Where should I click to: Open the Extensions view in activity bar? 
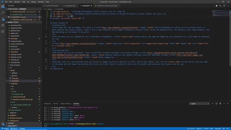click(3, 31)
